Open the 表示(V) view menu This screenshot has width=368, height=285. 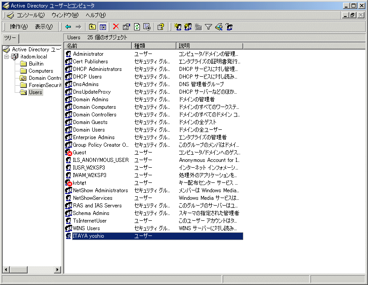click(44, 27)
